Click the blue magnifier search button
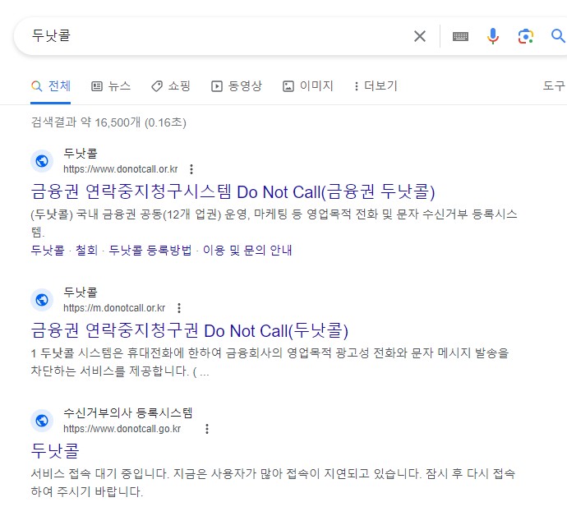The height and width of the screenshot is (516, 567). pos(558,36)
